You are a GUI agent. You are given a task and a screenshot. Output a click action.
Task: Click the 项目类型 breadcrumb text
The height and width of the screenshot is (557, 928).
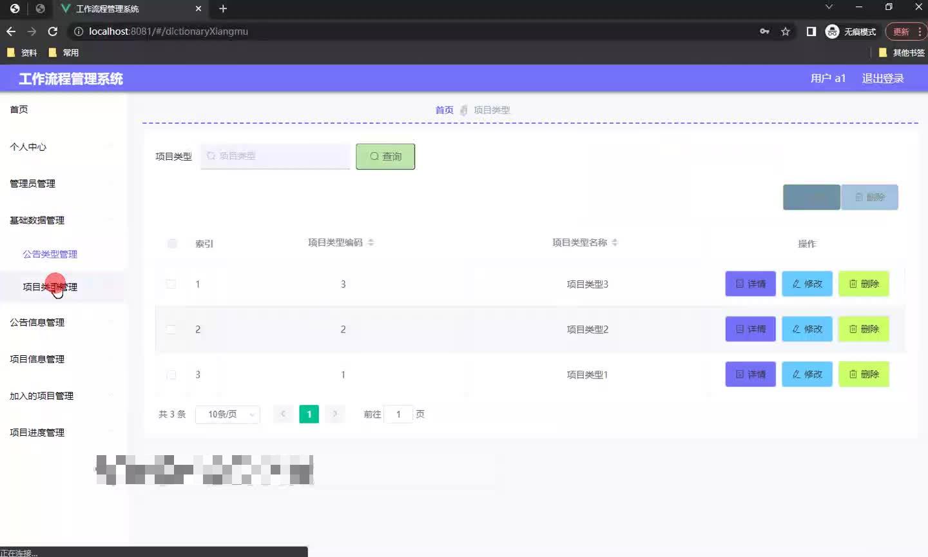pos(492,110)
